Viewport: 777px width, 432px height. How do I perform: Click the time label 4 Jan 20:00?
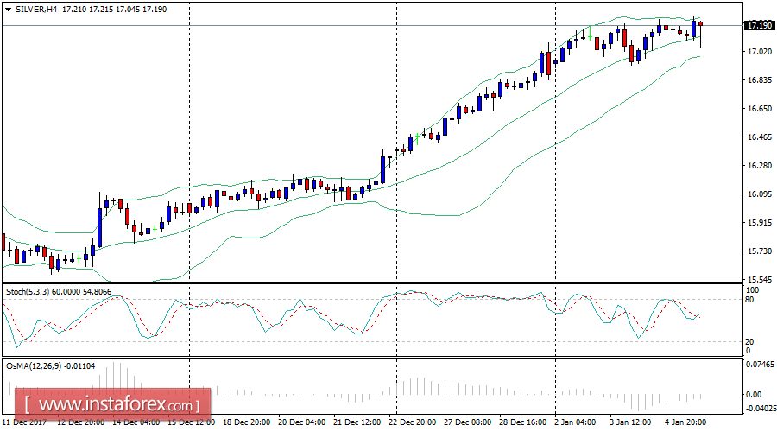tap(685, 422)
